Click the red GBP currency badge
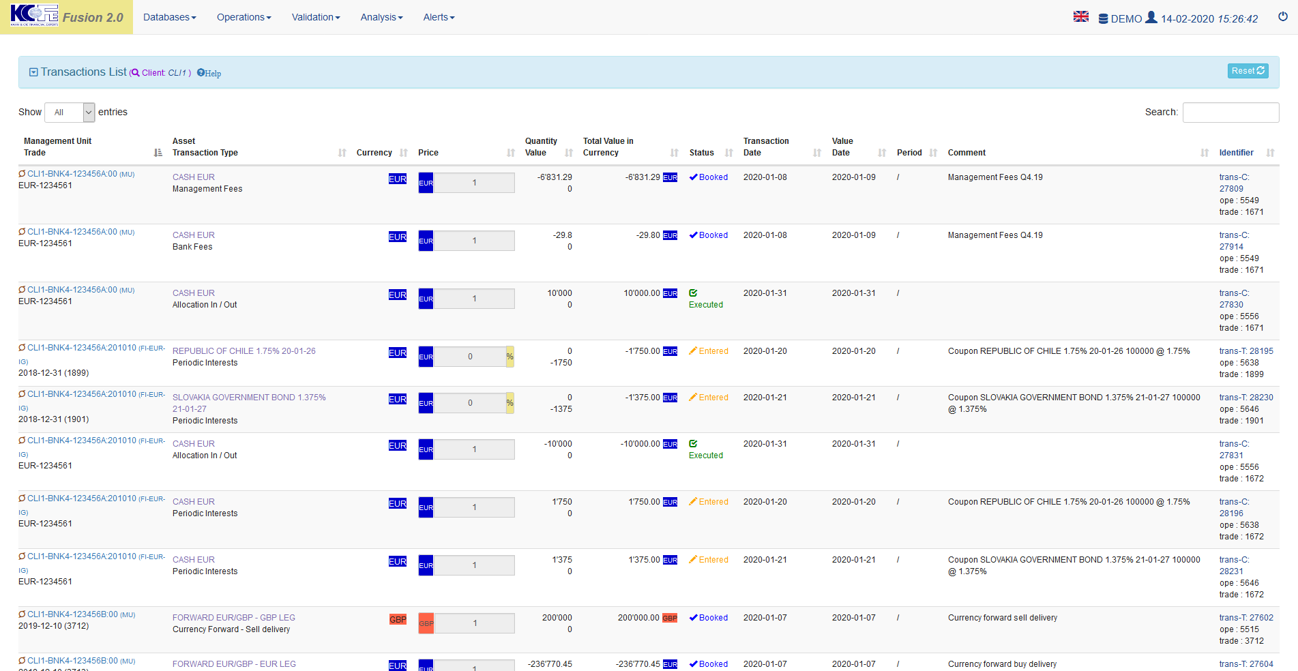Viewport: 1298px width, 671px height. click(398, 619)
